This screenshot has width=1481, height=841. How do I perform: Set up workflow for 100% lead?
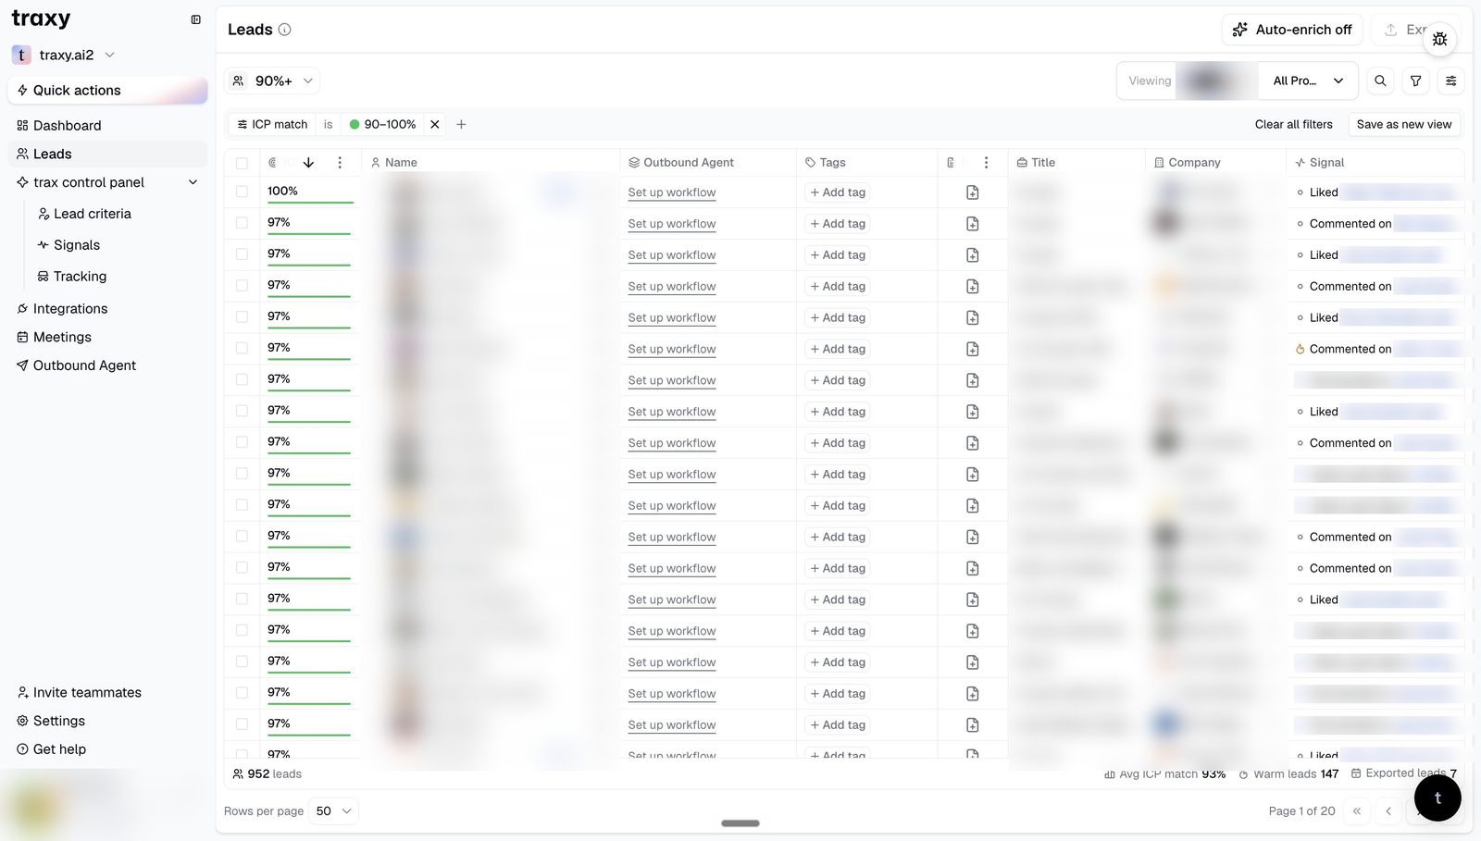[x=672, y=192]
